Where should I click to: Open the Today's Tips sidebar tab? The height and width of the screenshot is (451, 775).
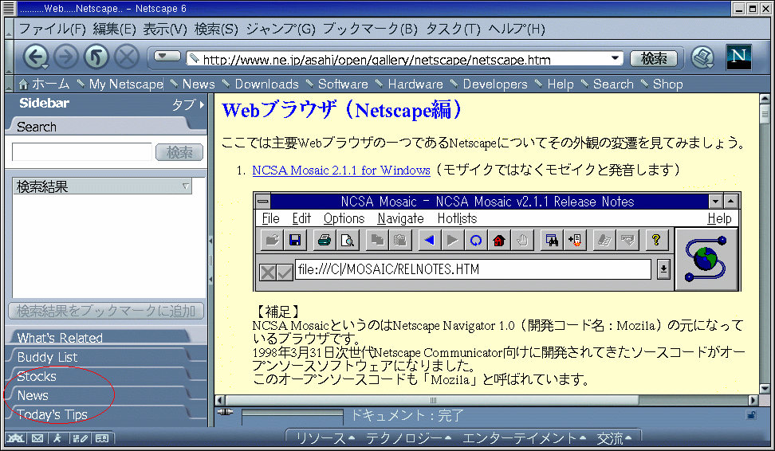(99, 414)
